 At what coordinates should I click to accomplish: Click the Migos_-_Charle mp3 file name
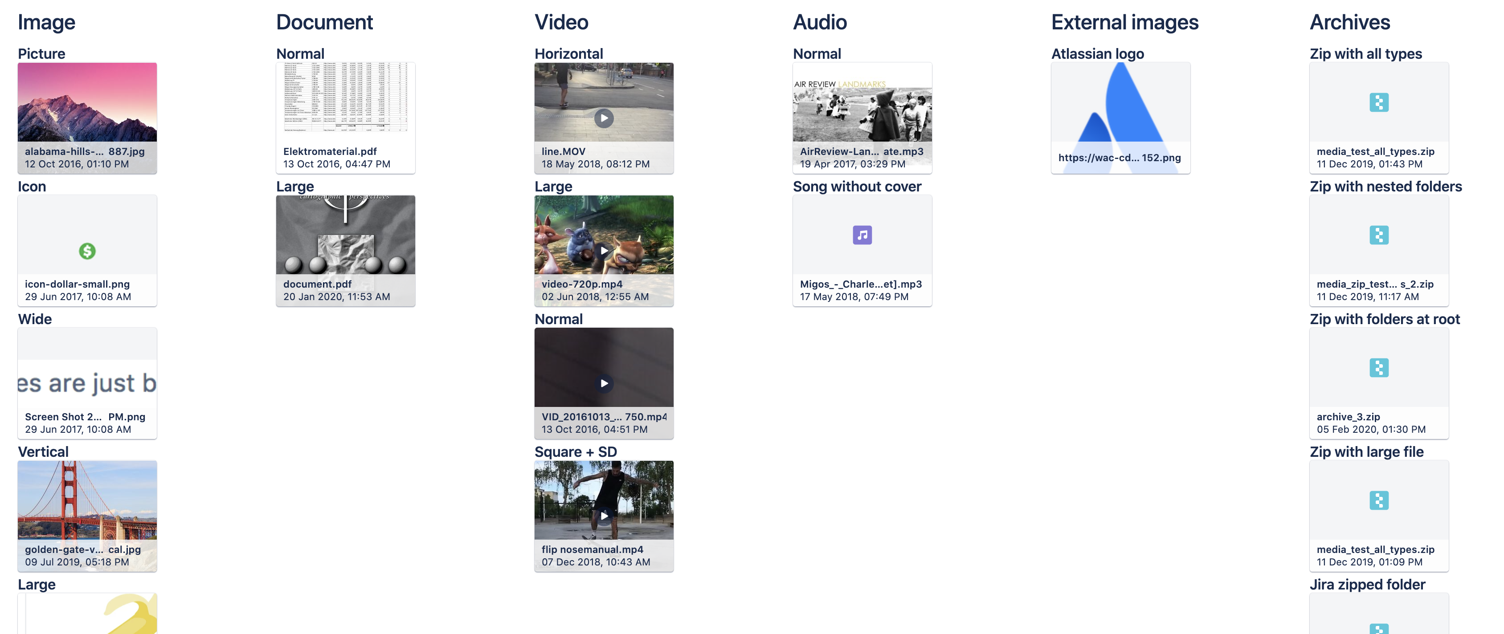(861, 284)
